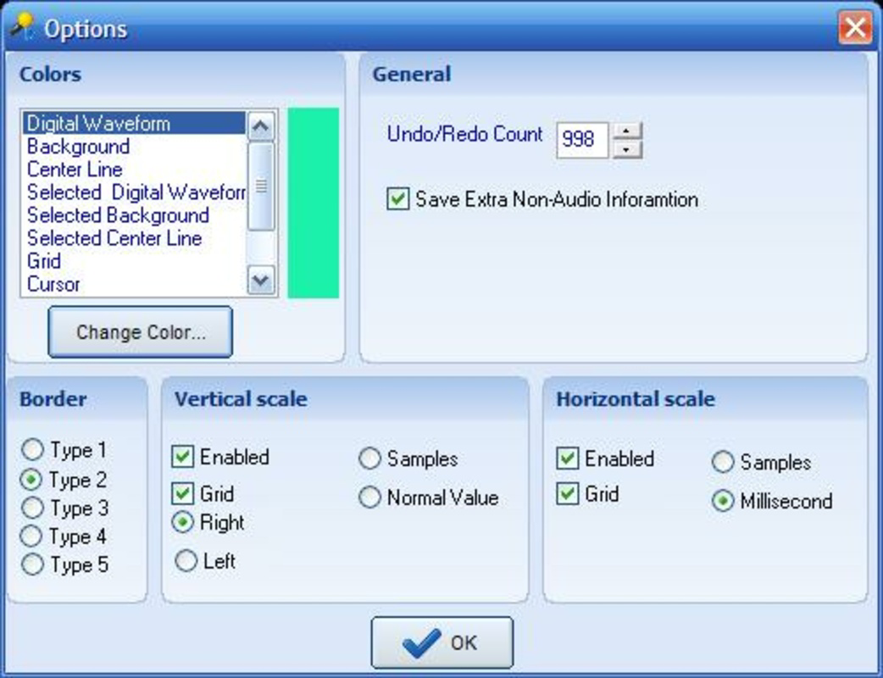Click the green color swatch preview
Screen dimensions: 883x678
(313, 199)
